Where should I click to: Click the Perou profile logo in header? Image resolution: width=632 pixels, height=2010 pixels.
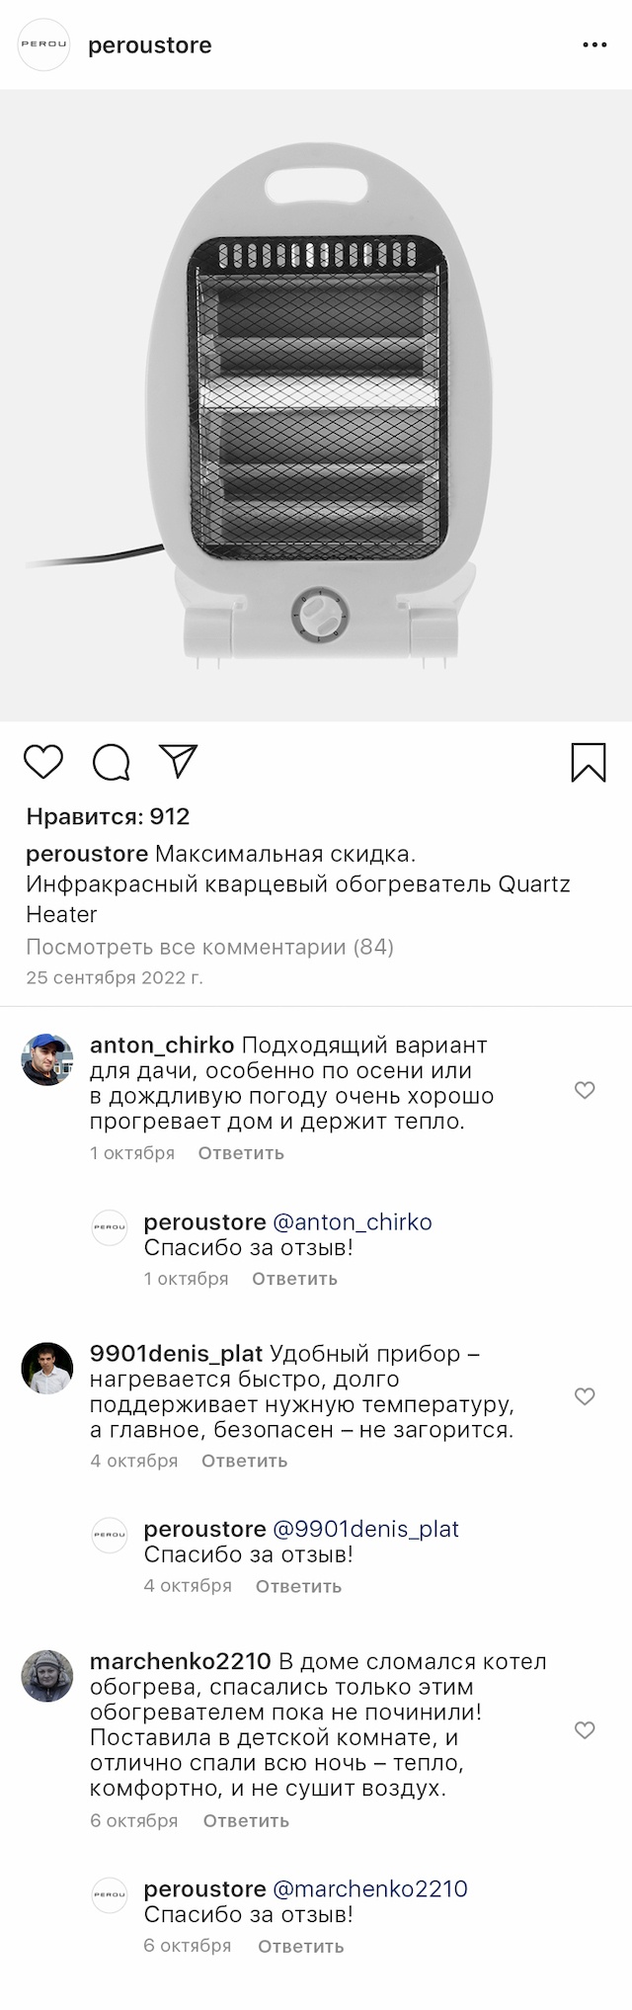pyautogui.click(x=44, y=45)
